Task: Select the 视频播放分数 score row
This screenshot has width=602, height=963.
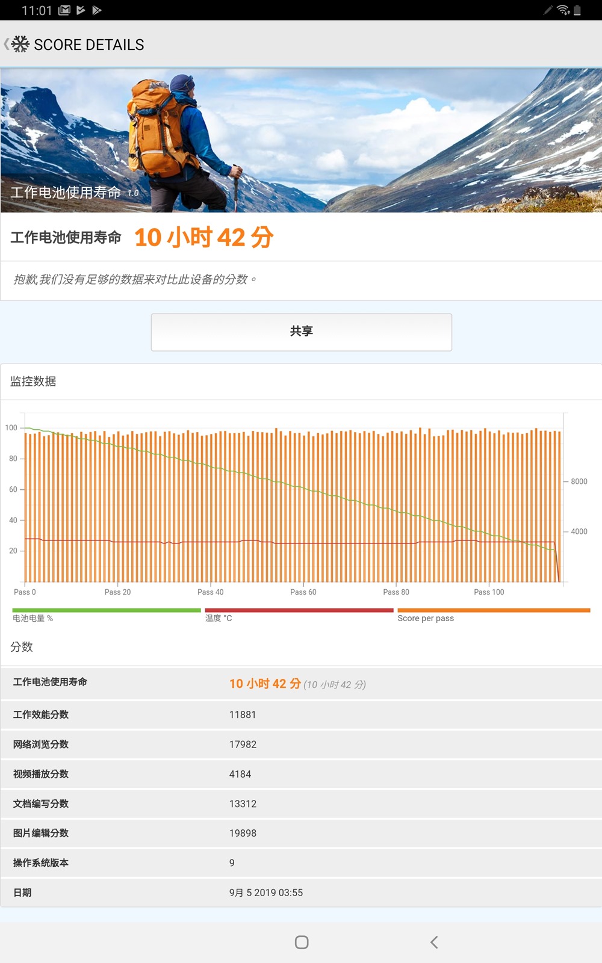Action: tap(301, 774)
